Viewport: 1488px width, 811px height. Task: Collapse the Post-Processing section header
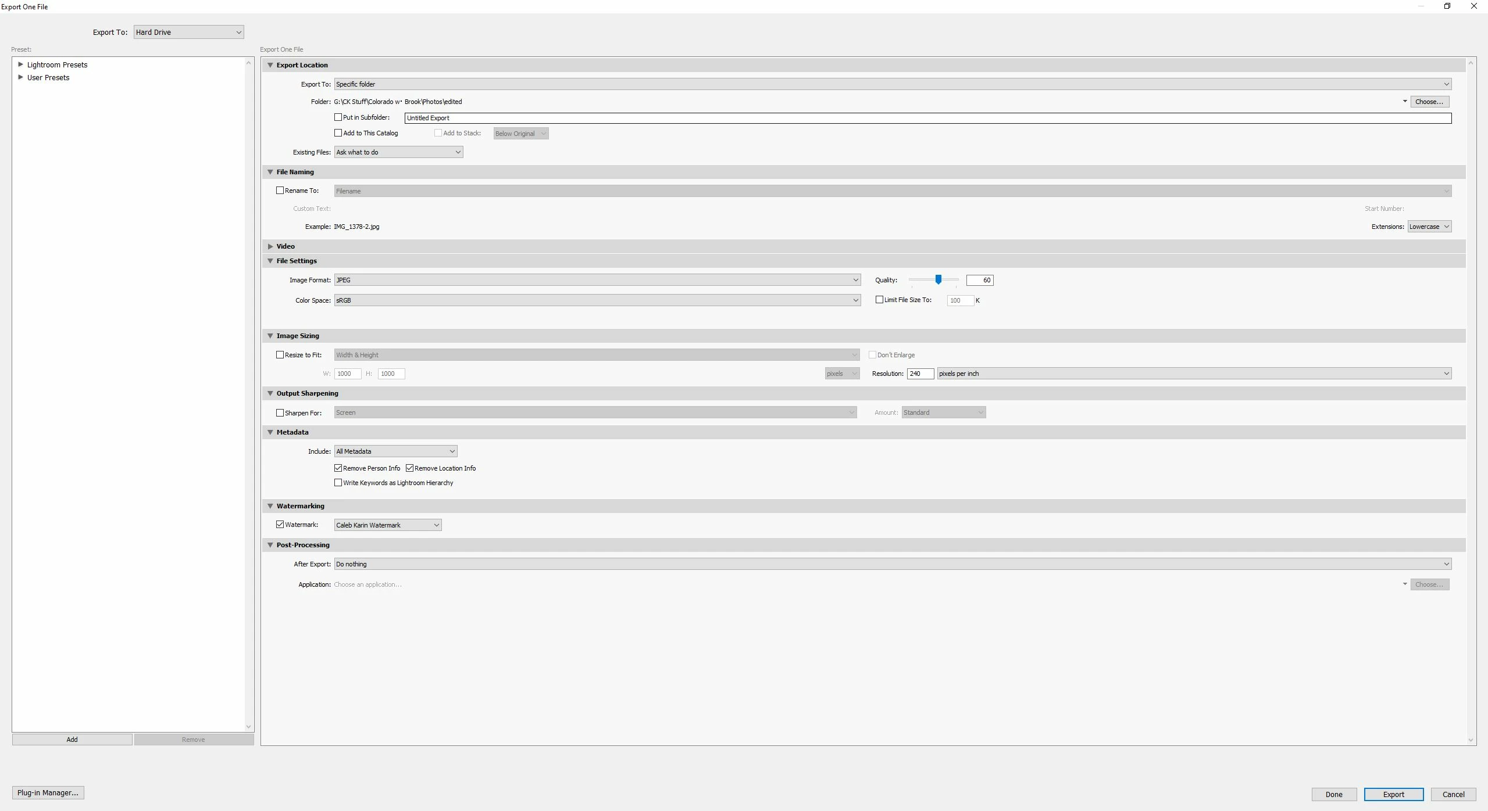pos(303,545)
